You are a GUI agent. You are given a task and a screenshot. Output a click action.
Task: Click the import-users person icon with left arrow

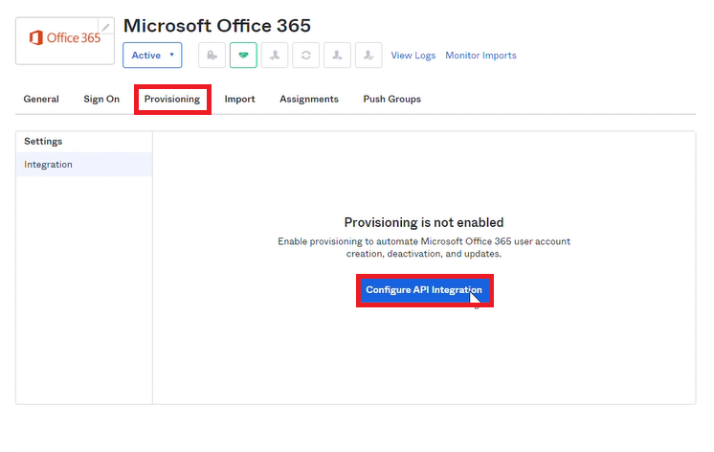275,56
